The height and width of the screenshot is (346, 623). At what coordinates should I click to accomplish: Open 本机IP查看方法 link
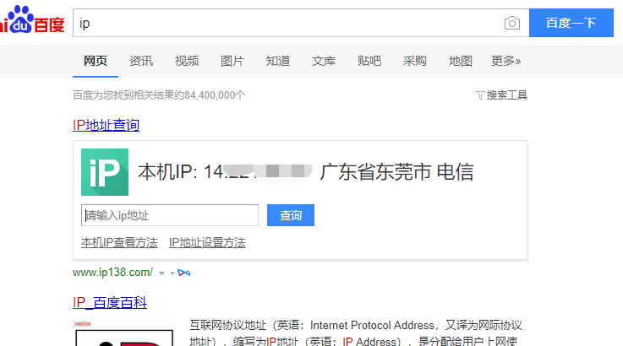[119, 242]
